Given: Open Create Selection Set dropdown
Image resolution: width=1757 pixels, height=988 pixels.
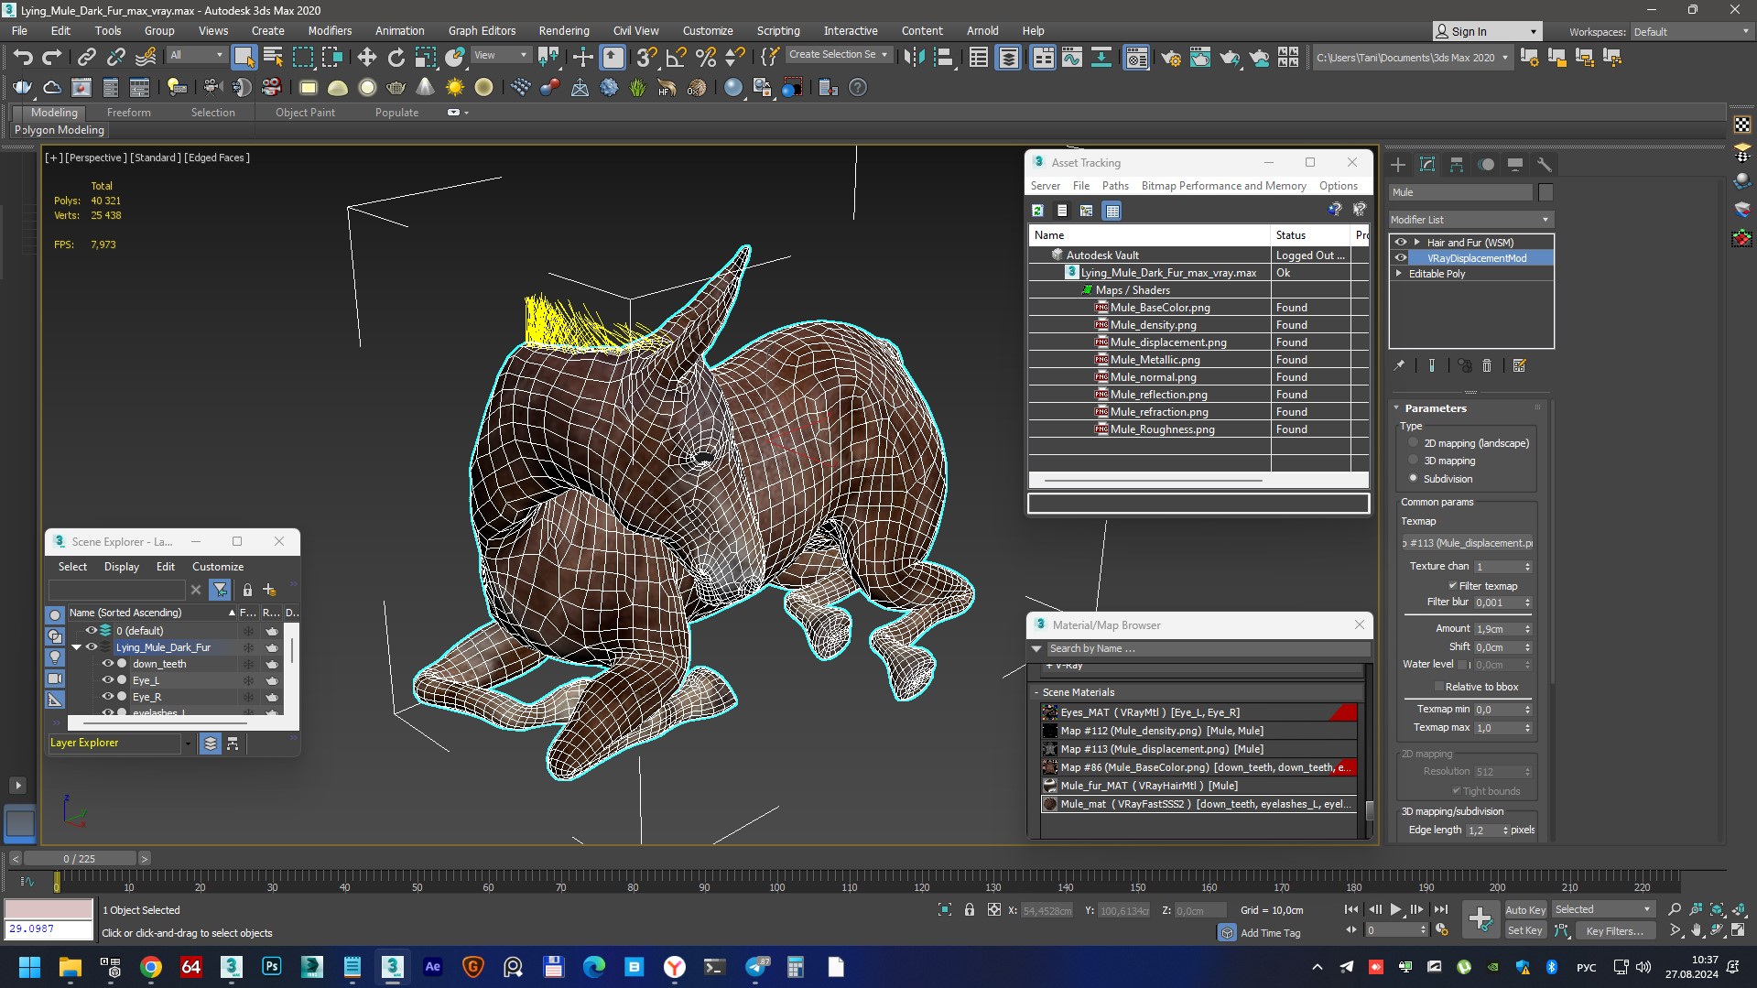Looking at the screenshot, I should tap(838, 55).
